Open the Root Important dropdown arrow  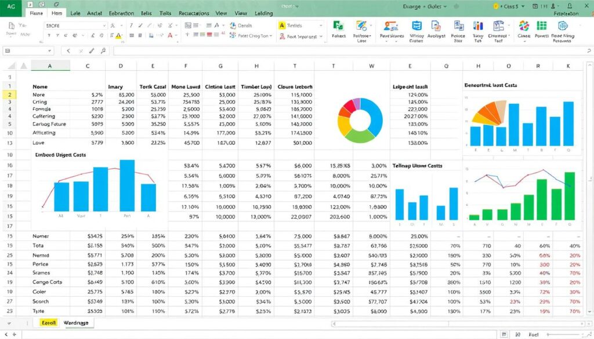click(x=321, y=37)
